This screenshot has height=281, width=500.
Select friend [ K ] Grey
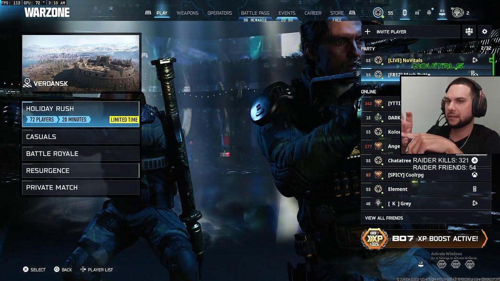pyautogui.click(x=426, y=203)
